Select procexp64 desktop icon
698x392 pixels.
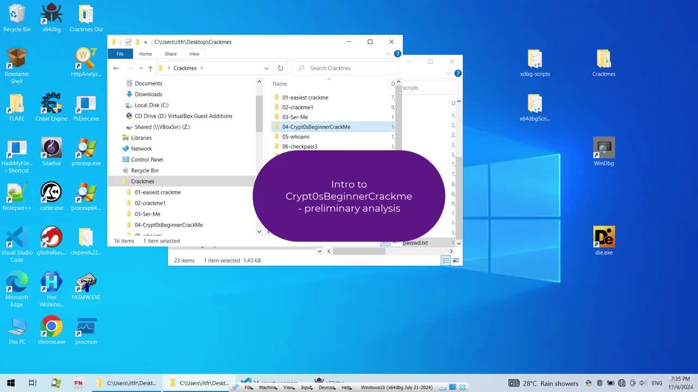point(86,197)
